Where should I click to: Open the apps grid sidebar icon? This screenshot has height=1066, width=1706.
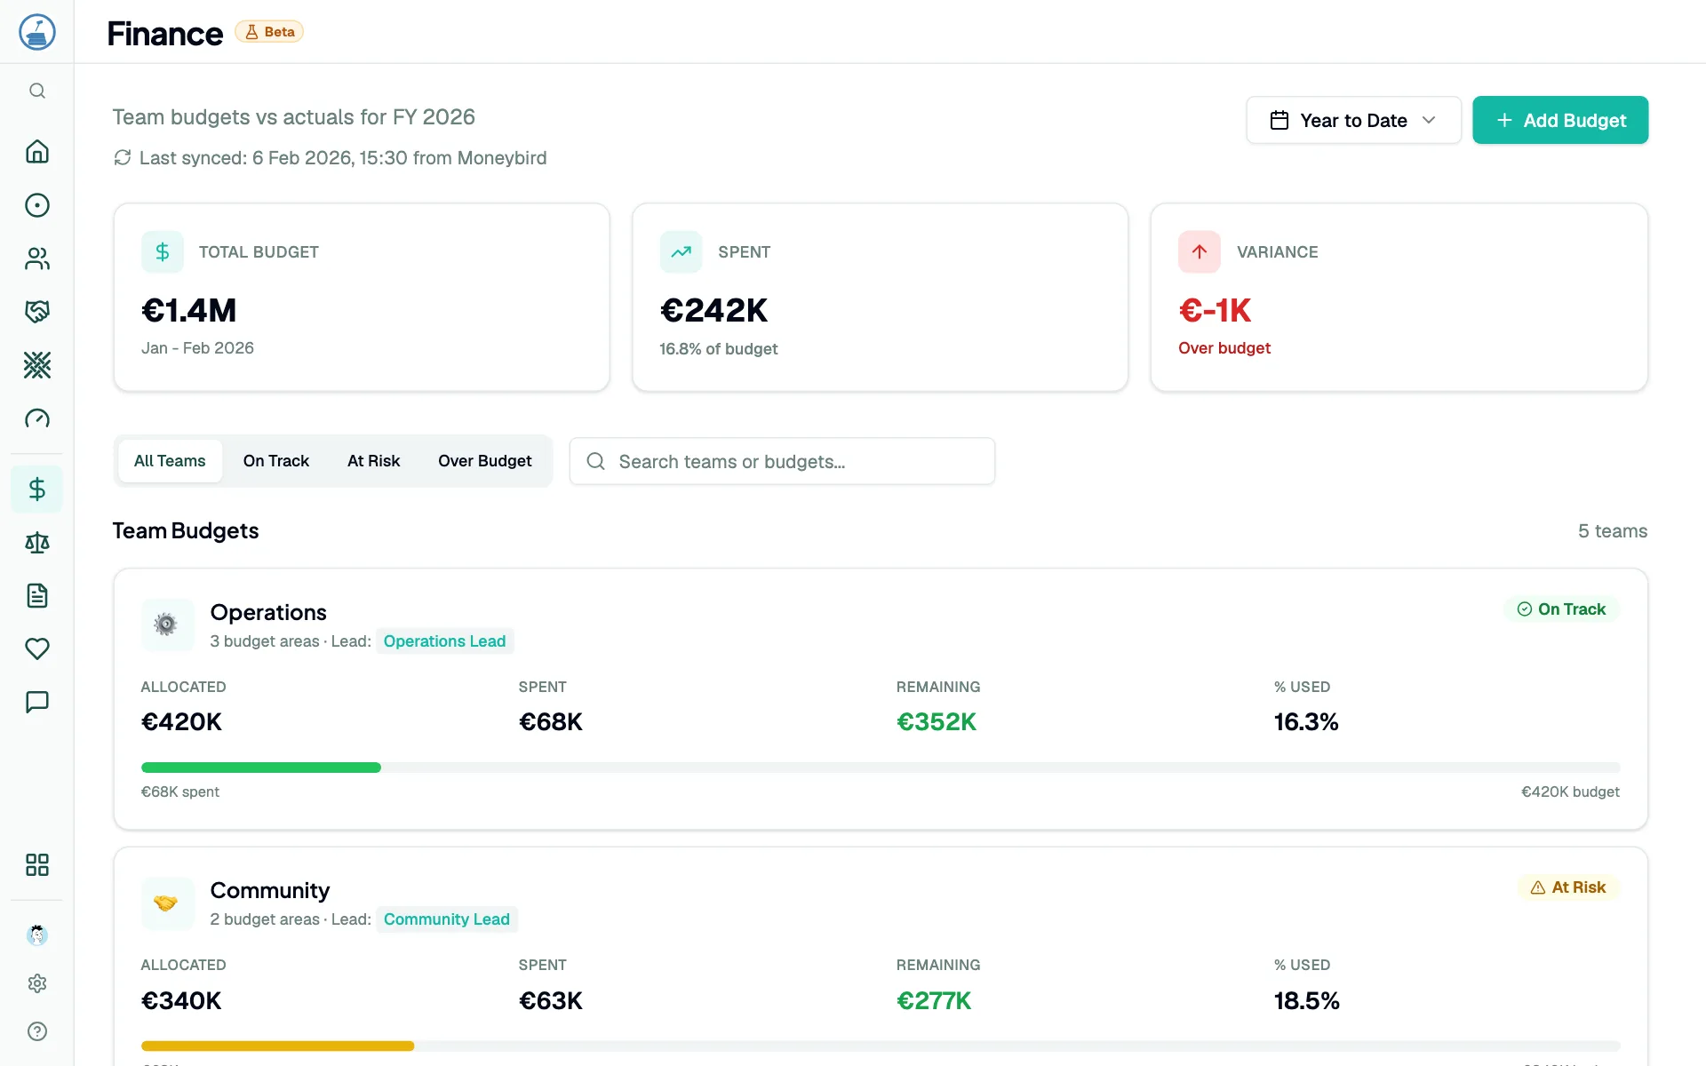point(36,865)
